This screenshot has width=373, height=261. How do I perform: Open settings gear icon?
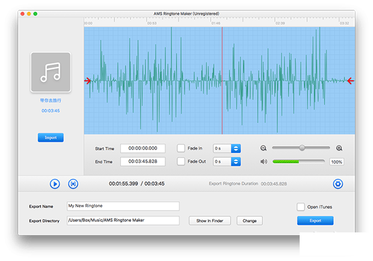click(x=338, y=184)
